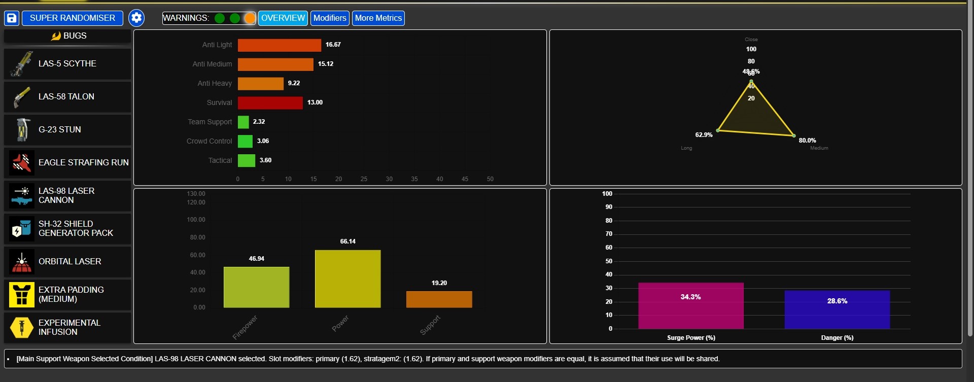This screenshot has height=382, width=974.
Task: Click the Bugs faction emblem icon
Action: 56,36
